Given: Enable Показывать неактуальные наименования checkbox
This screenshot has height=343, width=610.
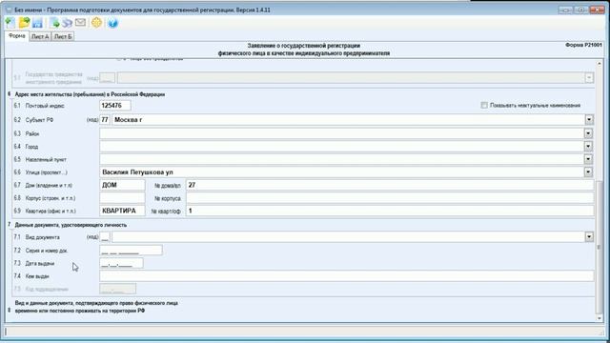Looking at the screenshot, I should tap(484, 105).
